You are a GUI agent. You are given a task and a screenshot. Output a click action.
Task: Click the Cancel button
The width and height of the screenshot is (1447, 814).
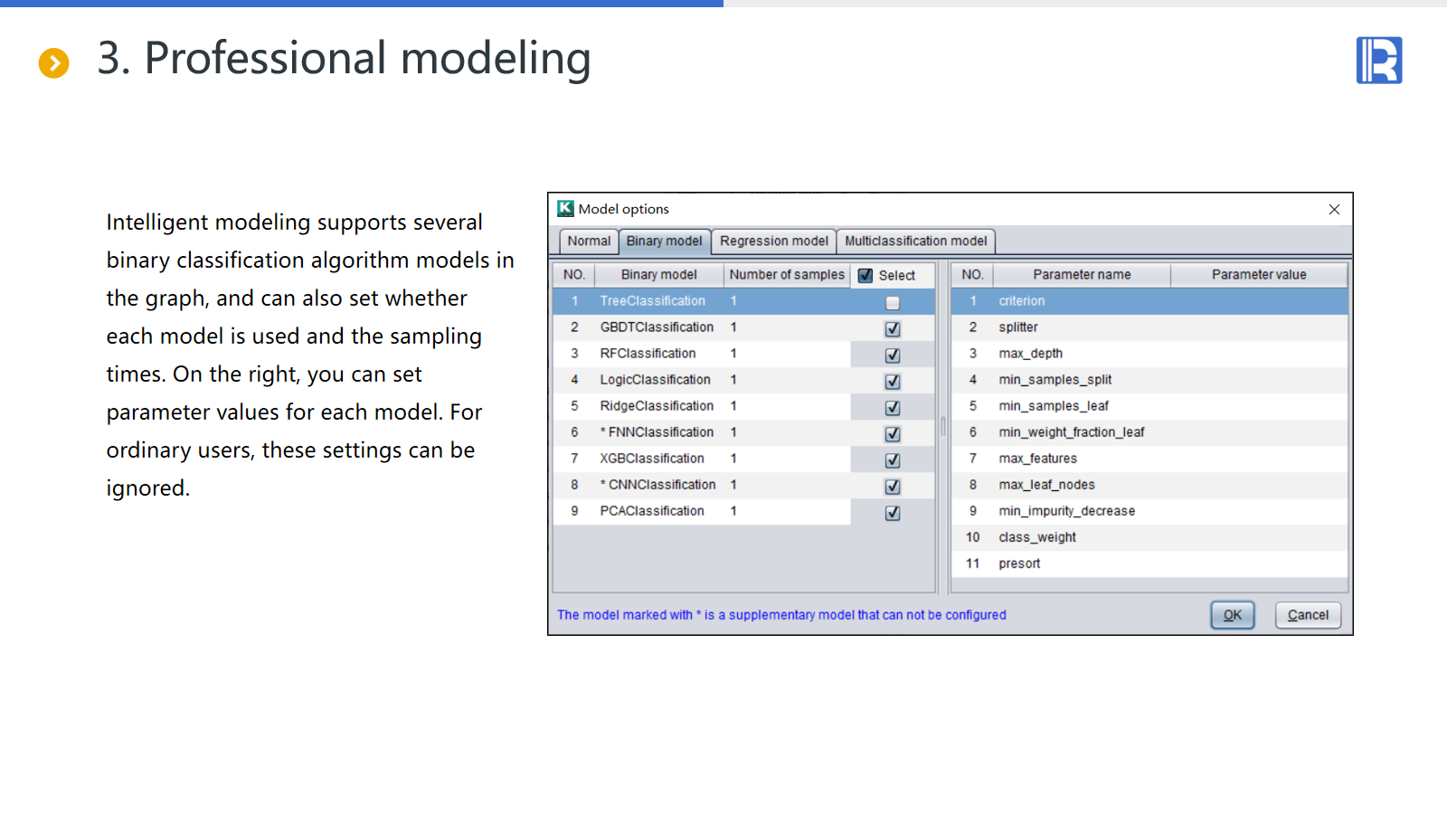(x=1308, y=615)
